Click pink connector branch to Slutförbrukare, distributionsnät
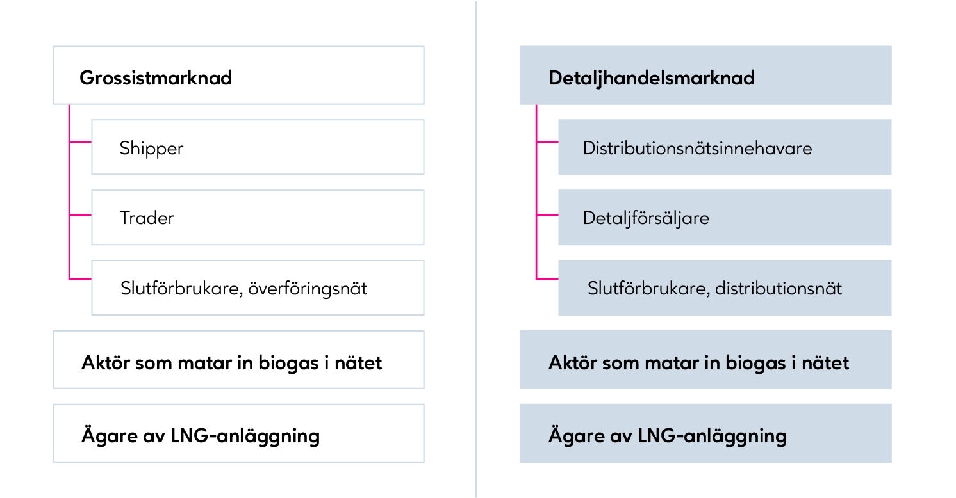The image size is (956, 498). click(547, 278)
